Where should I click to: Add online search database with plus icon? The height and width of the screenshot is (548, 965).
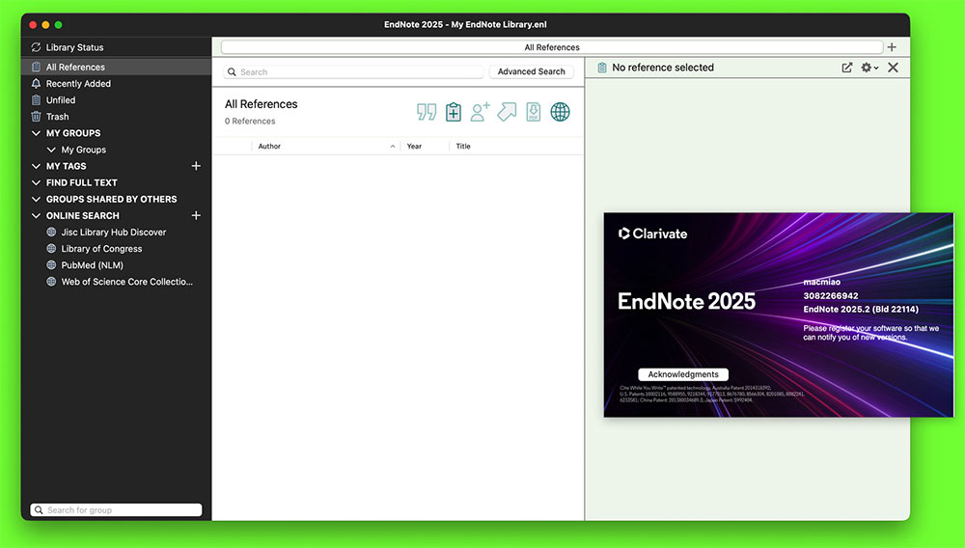coord(196,216)
